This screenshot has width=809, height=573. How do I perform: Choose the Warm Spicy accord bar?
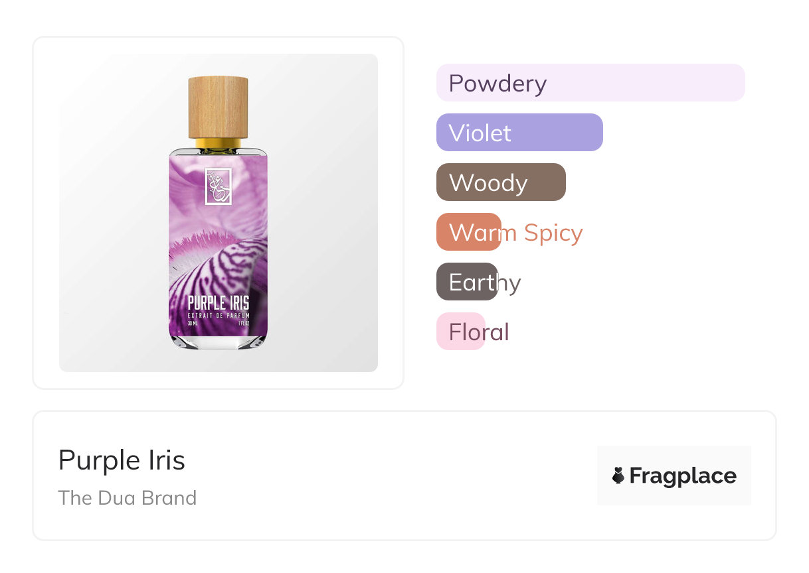[468, 232]
